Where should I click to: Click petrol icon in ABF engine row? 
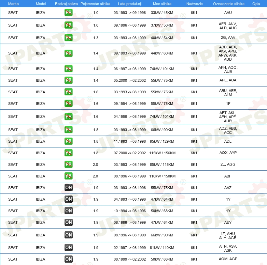68,176
